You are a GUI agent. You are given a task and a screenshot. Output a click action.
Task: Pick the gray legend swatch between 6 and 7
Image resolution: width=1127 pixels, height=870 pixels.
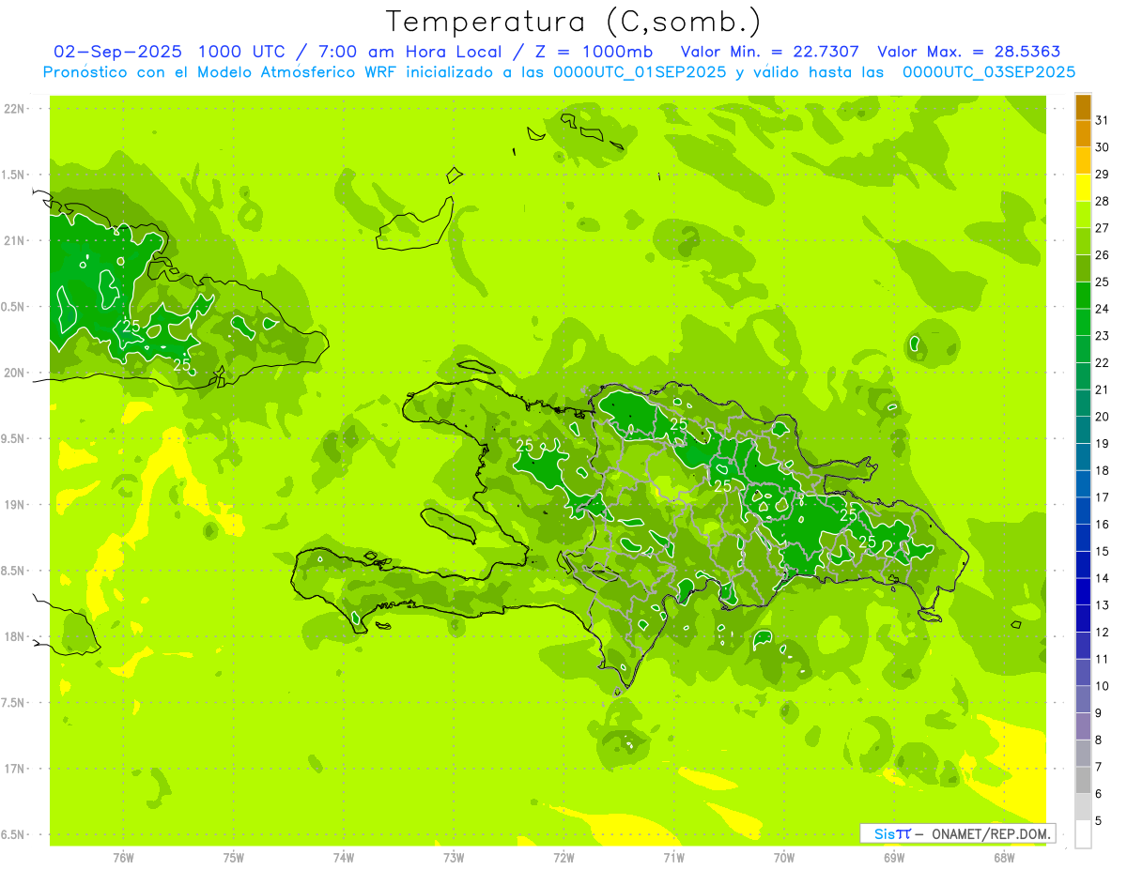[1083, 780]
